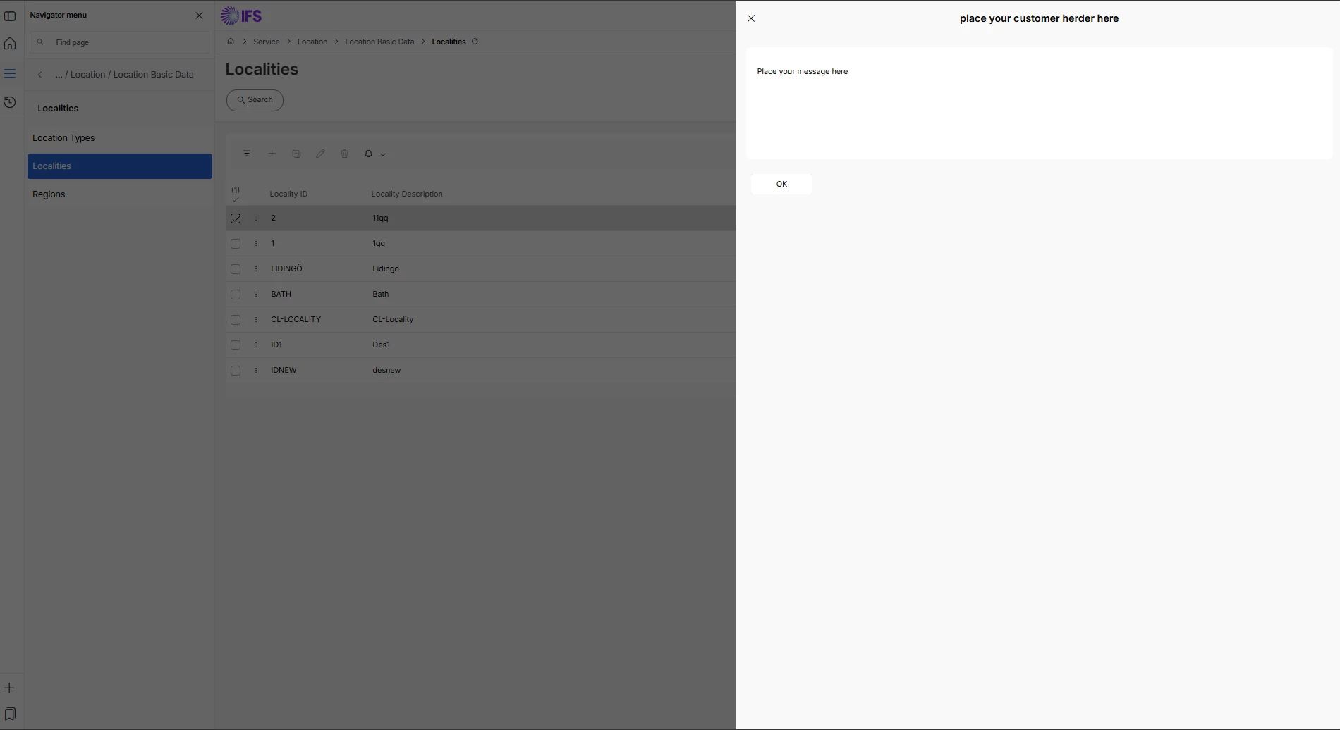Sort by Locality Description column header

(x=407, y=194)
